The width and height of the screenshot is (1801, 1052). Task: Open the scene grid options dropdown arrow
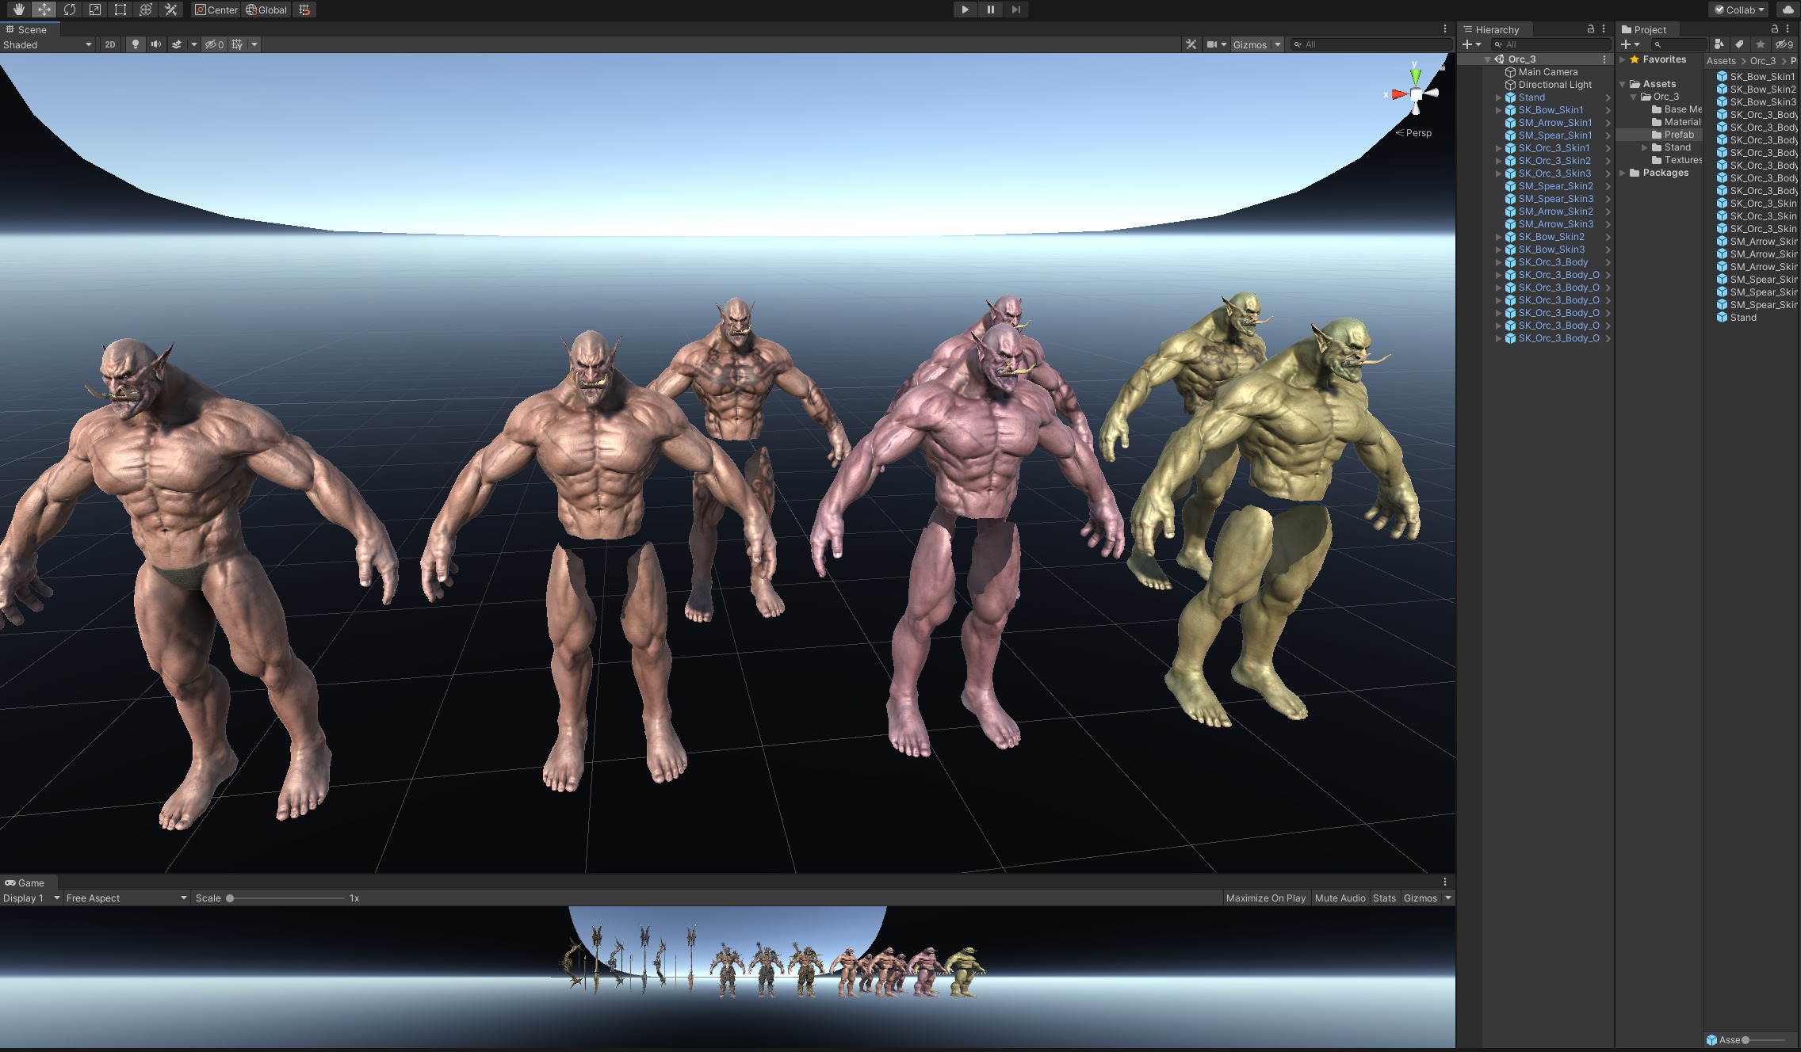[254, 44]
